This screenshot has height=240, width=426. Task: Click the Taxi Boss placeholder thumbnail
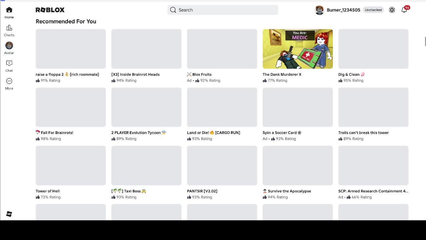[146, 165]
